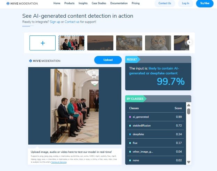This screenshot has width=217, height=171.
Task: Click the purple ai_generated class marker
Action: (130, 117)
